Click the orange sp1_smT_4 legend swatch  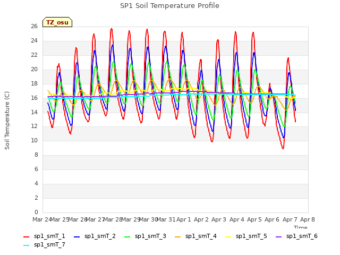[x=177, y=237]
